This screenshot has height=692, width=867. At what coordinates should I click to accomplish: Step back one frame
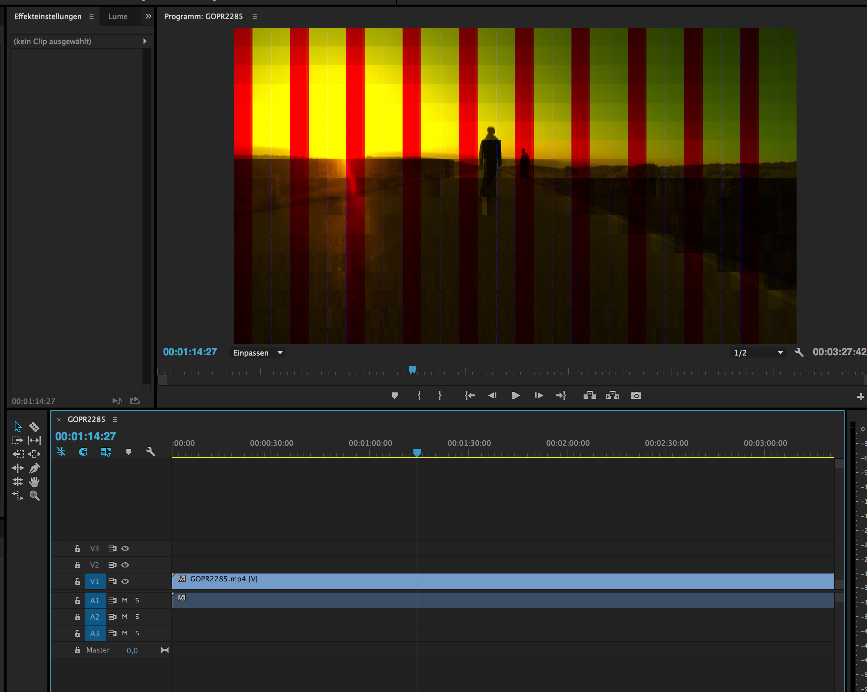(x=492, y=396)
